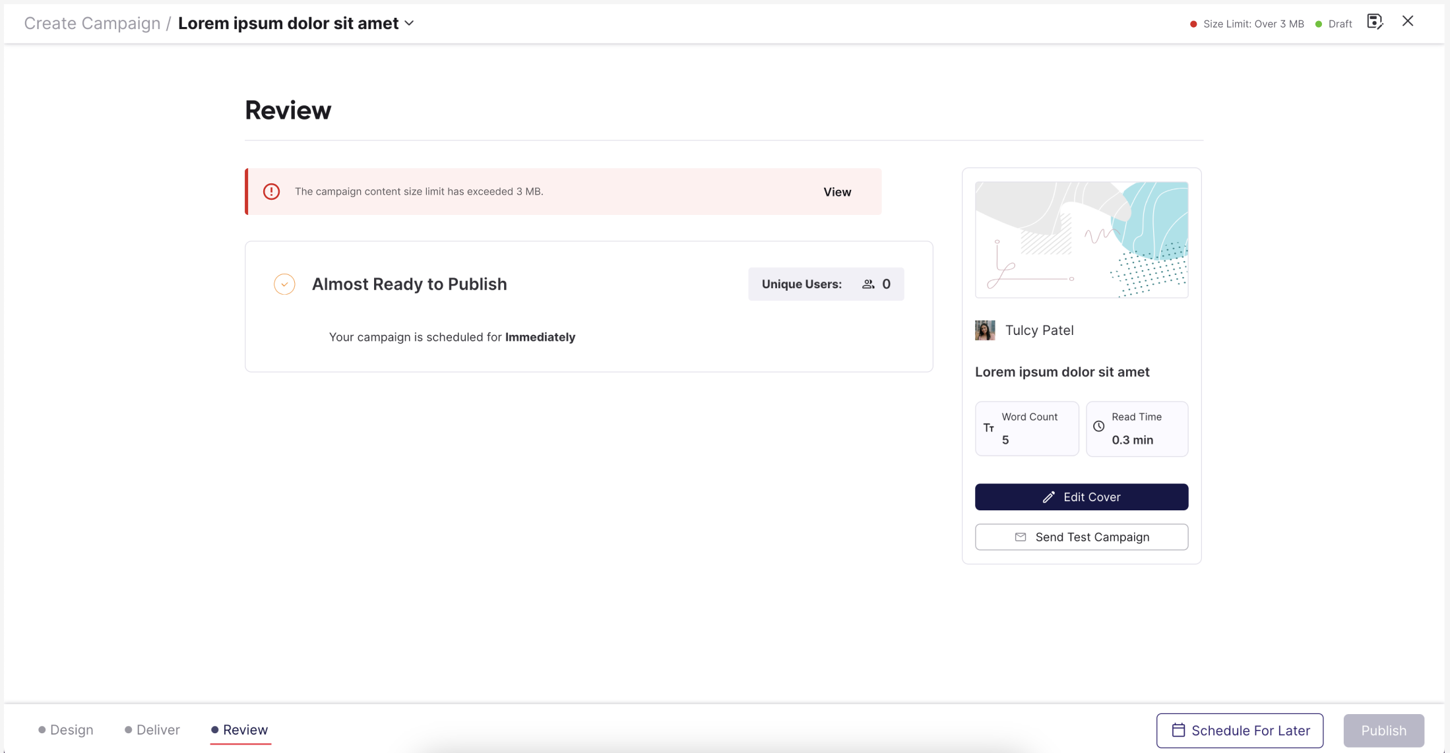The image size is (1450, 753).
Task: Click the red Size Limit status dot
Action: tap(1193, 24)
